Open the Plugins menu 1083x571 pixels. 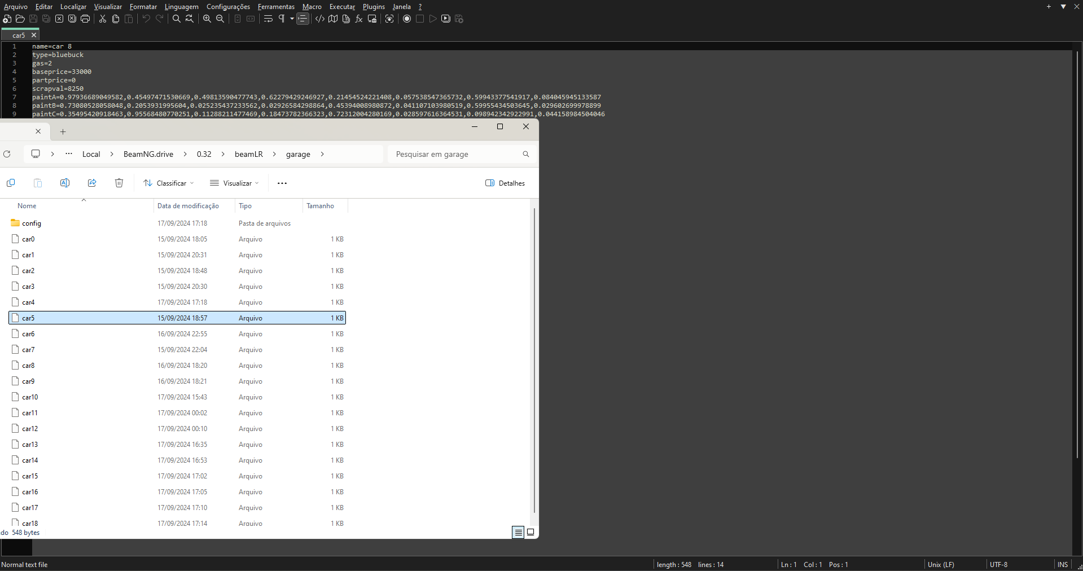(x=374, y=7)
